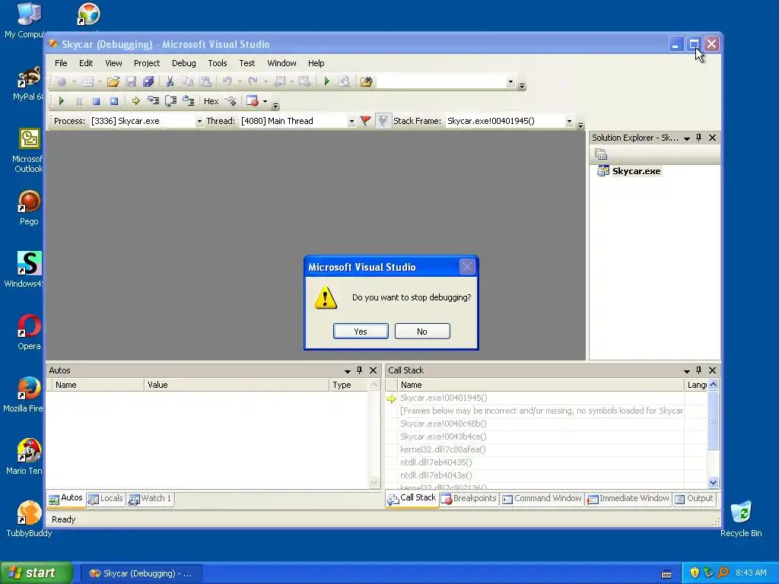This screenshot has height=584, width=779.
Task: Click the Break All pause icon
Action: tap(78, 101)
